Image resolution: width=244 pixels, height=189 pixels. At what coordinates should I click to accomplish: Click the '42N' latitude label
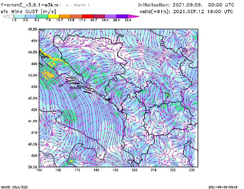click(x=34, y=109)
